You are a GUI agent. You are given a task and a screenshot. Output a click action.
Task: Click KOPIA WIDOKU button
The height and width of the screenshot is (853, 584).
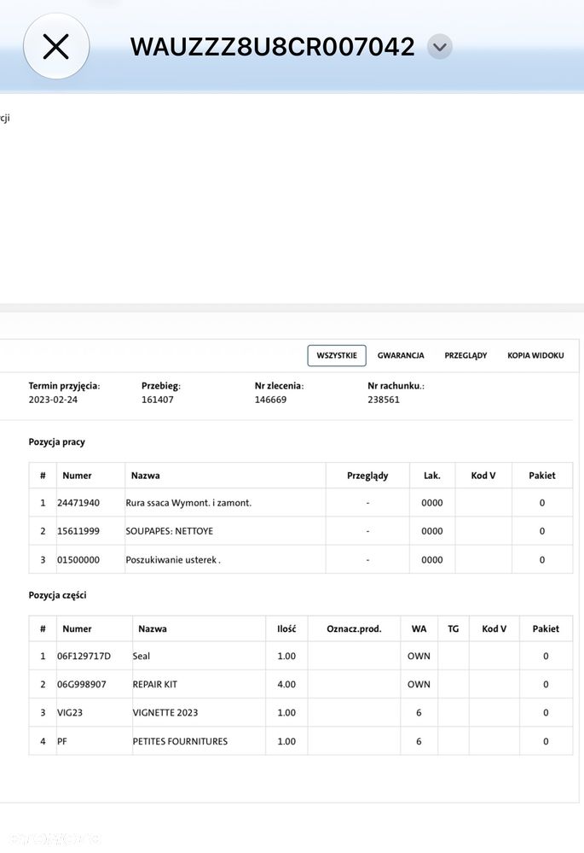tap(535, 355)
